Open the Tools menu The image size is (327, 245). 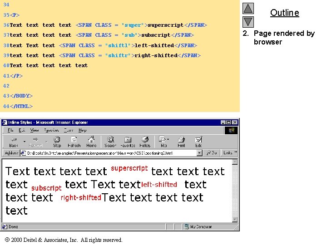[x=69, y=130]
